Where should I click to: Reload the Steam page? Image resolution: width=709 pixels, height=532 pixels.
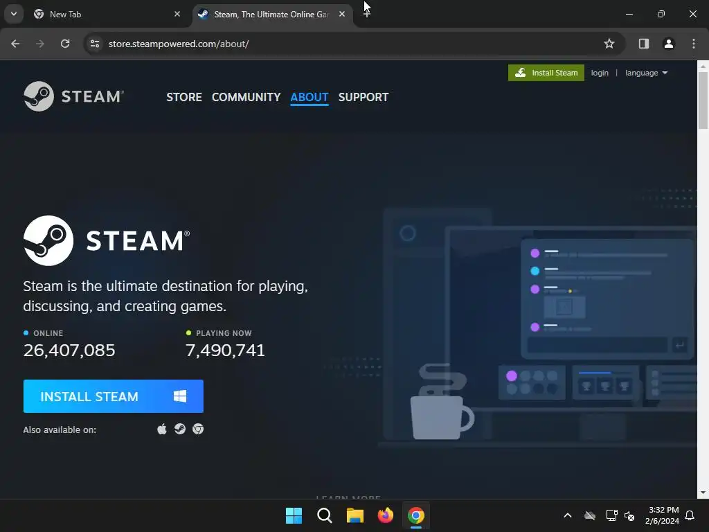point(65,44)
